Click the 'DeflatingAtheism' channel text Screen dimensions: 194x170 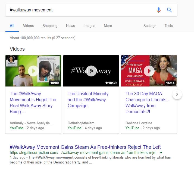coord(81,123)
